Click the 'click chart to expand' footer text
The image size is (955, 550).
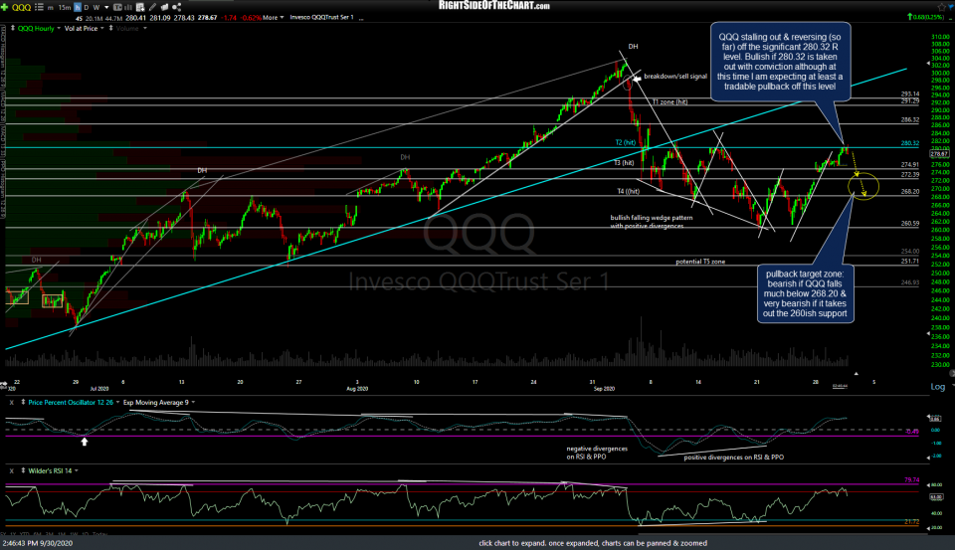pyautogui.click(x=593, y=543)
